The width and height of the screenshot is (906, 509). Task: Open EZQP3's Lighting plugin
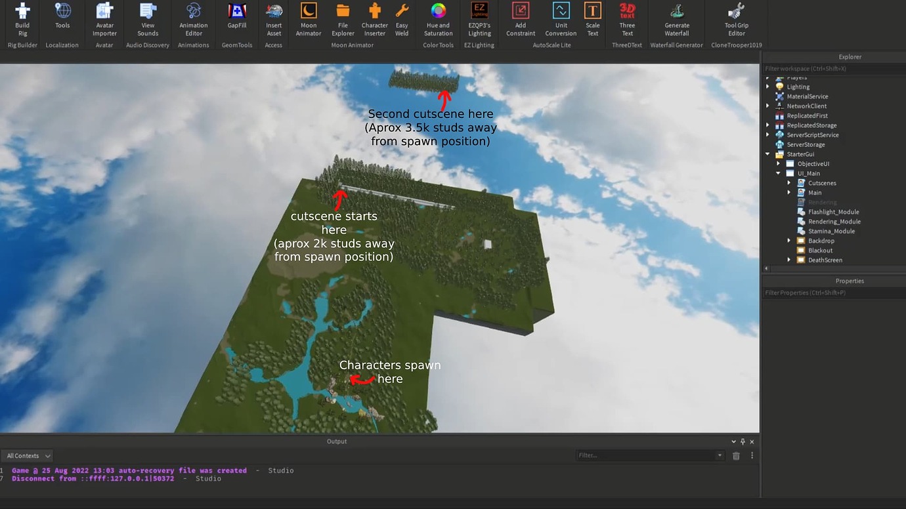pyautogui.click(x=479, y=20)
